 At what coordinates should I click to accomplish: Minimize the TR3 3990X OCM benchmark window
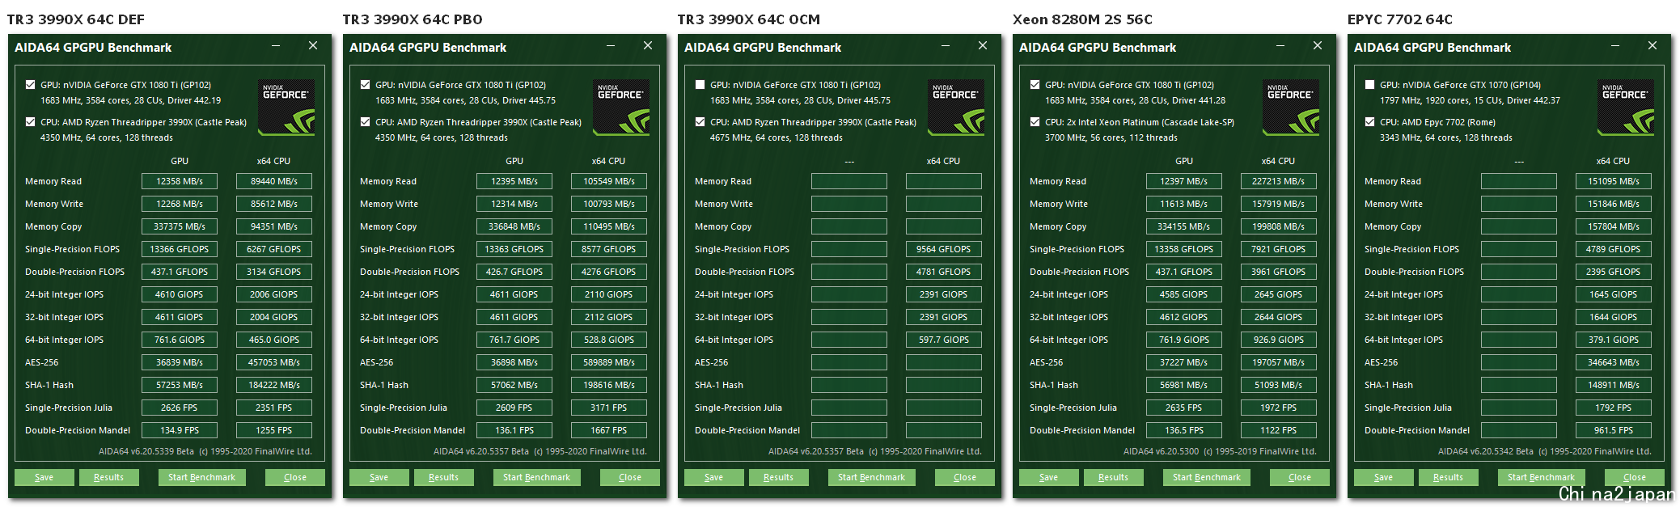pyautogui.click(x=946, y=46)
